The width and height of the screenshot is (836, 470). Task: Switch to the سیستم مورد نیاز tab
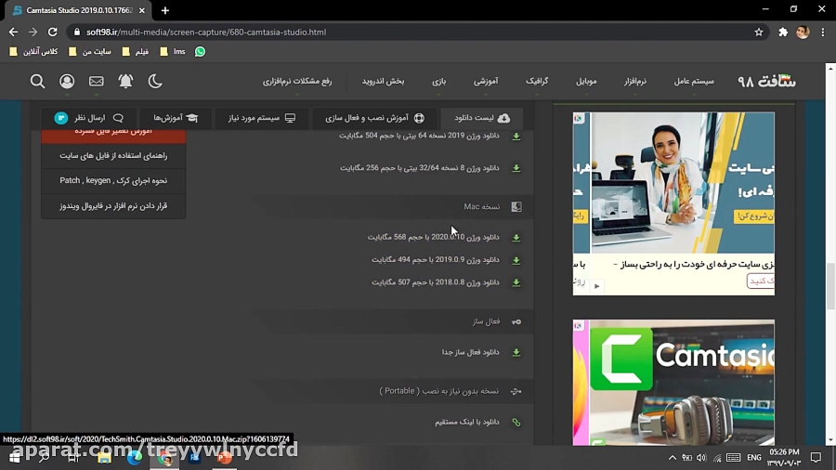[x=262, y=118]
